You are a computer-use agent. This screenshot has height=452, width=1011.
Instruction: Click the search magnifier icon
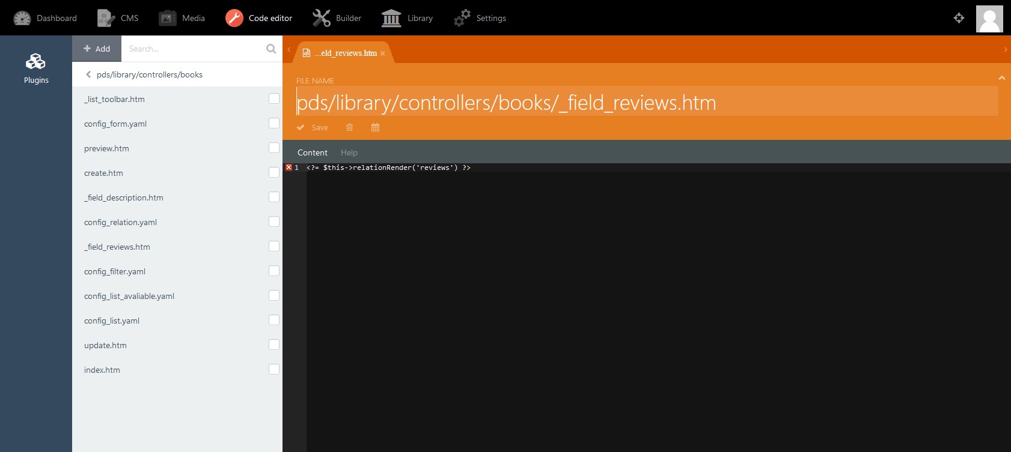271,49
